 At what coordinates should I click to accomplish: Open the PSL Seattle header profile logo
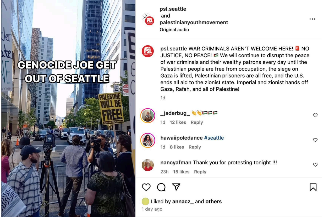click(x=150, y=21)
